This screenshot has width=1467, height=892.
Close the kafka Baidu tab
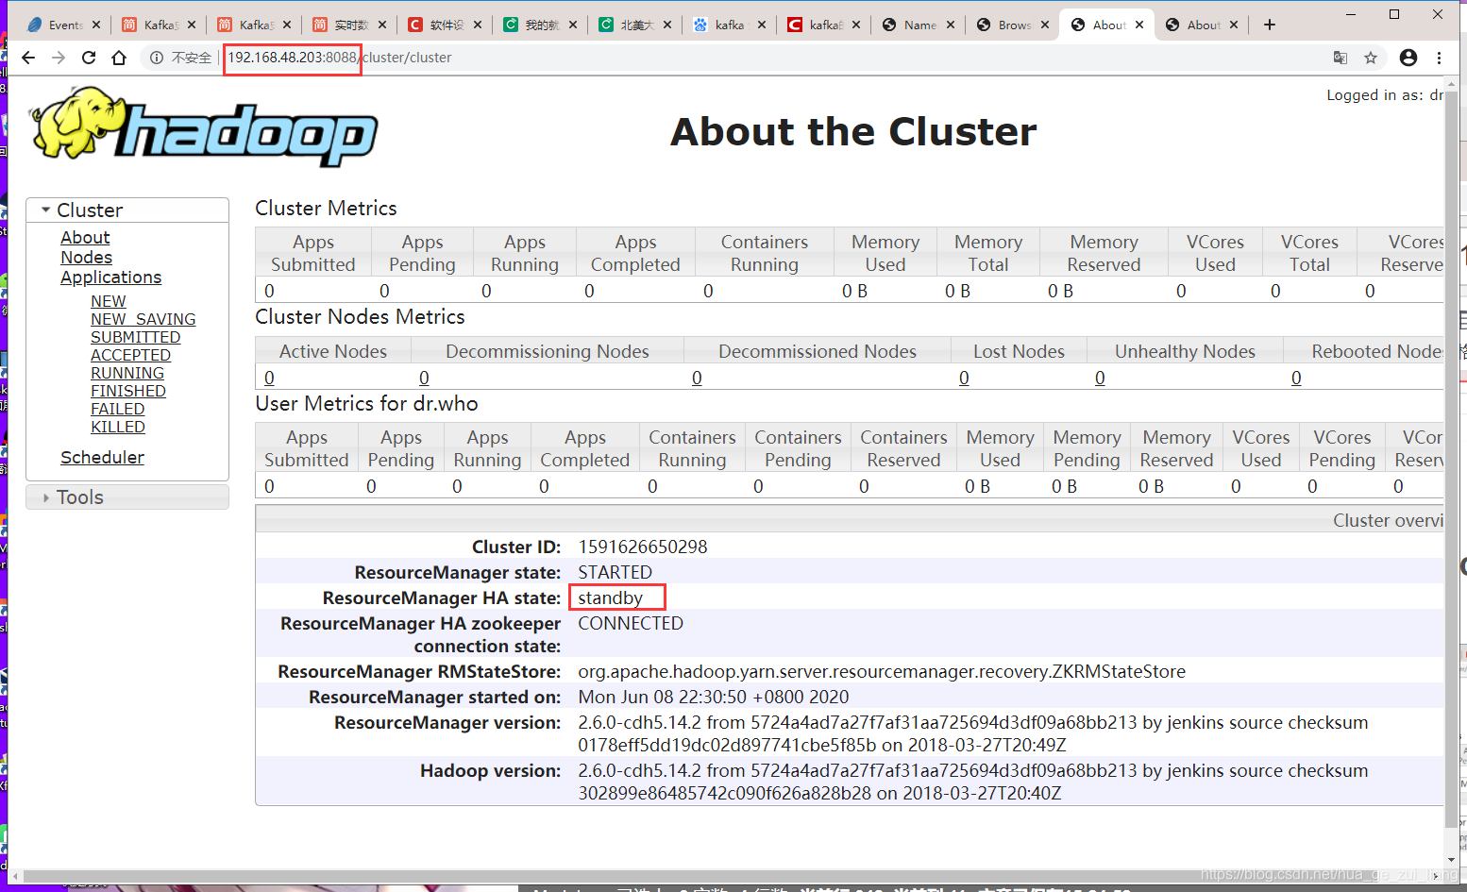(762, 25)
